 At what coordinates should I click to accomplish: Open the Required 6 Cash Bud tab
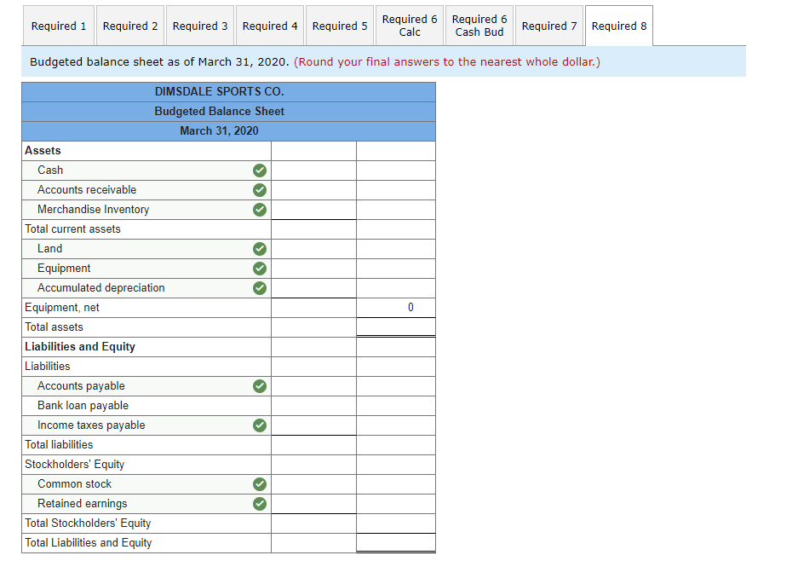(479, 26)
